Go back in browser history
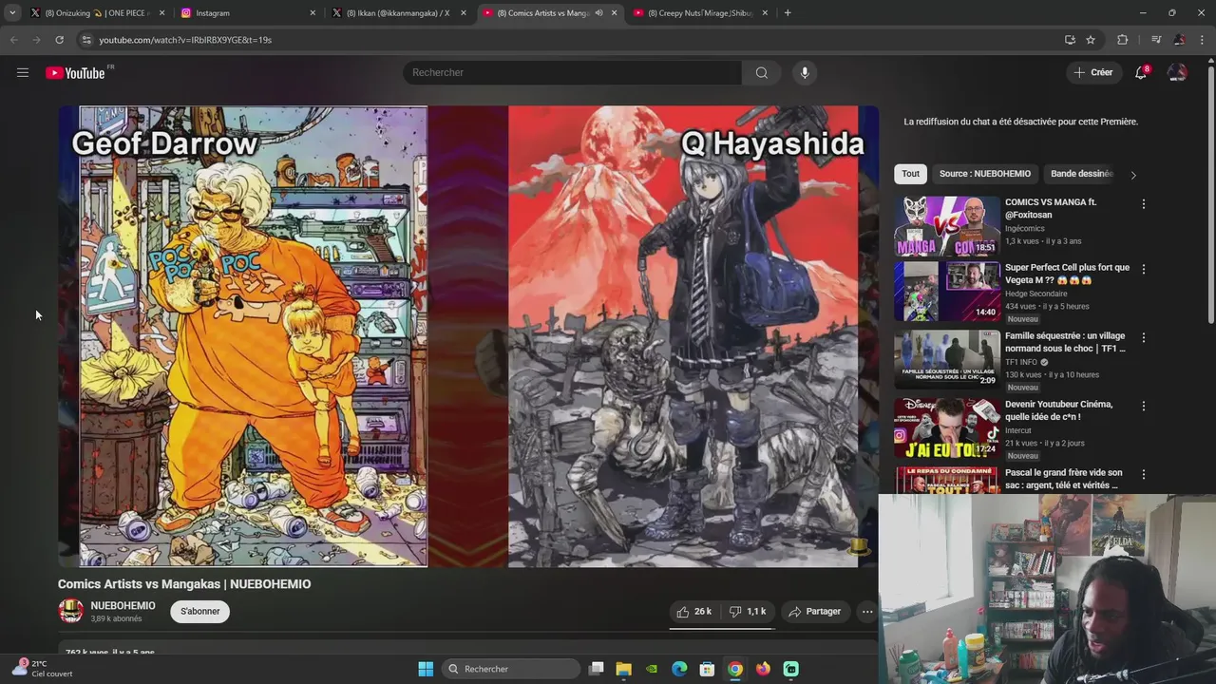 (13, 40)
